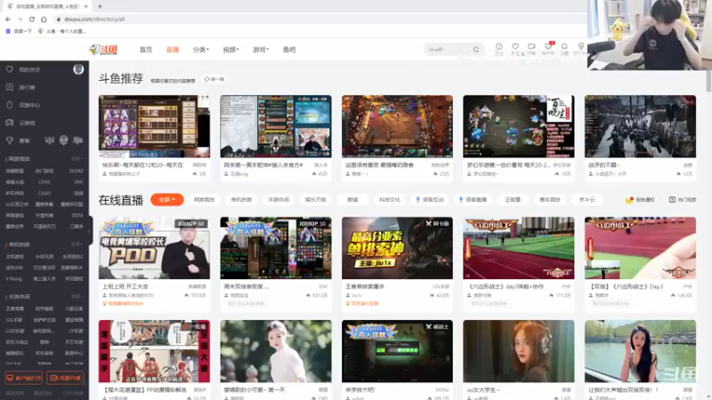Focus the Douyu search input field
The height and width of the screenshot is (400, 712).
click(x=449, y=50)
